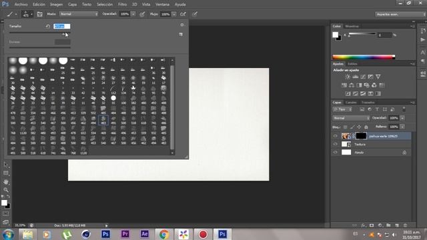Toggle lock position icon
The height and width of the screenshot is (240, 427).
pyautogui.click(x=359, y=127)
